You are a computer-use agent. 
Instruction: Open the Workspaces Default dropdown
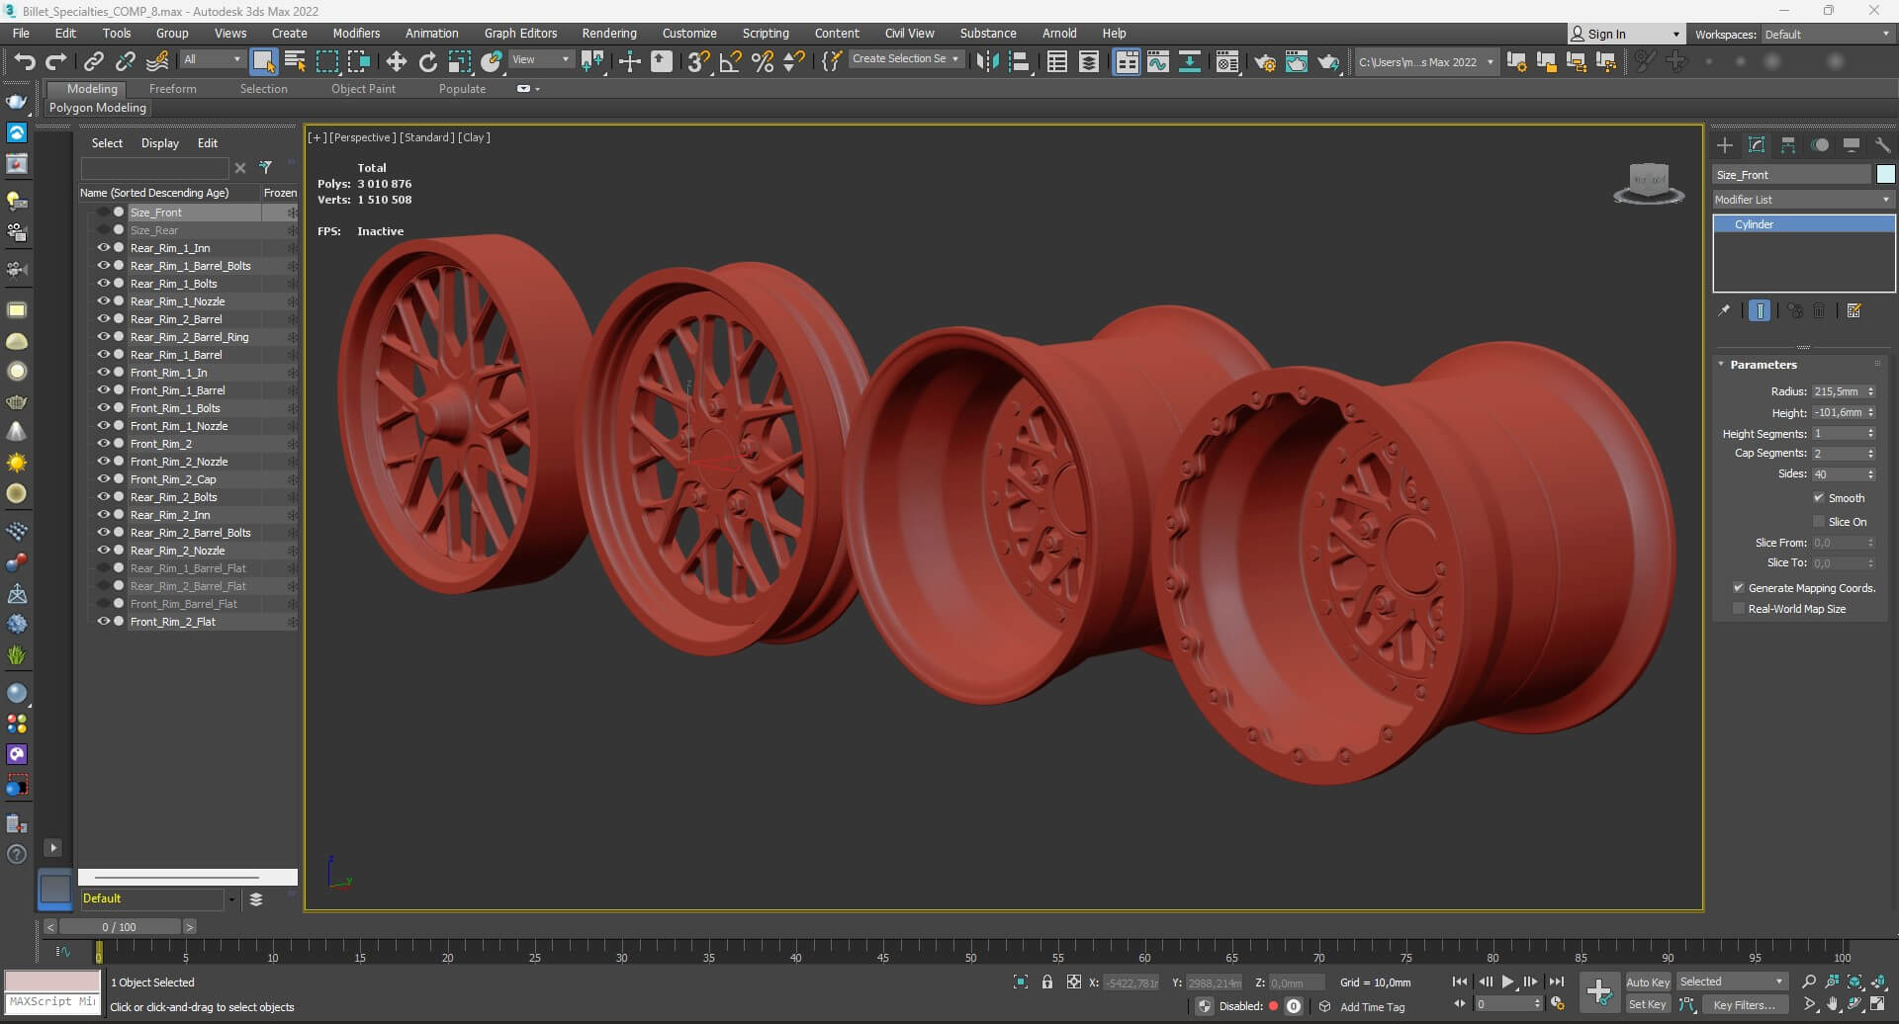[x=1827, y=34]
